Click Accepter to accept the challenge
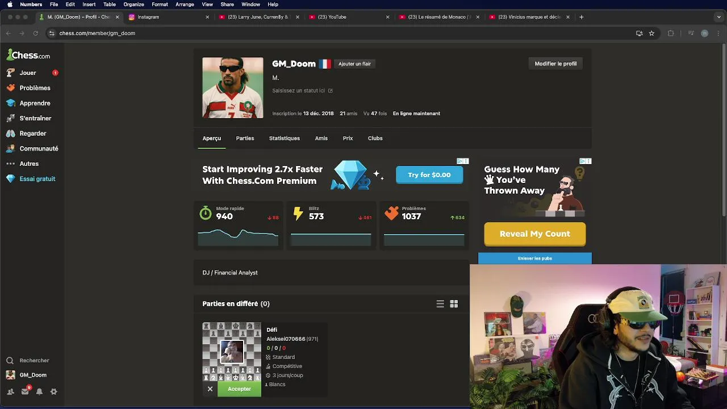 click(239, 389)
